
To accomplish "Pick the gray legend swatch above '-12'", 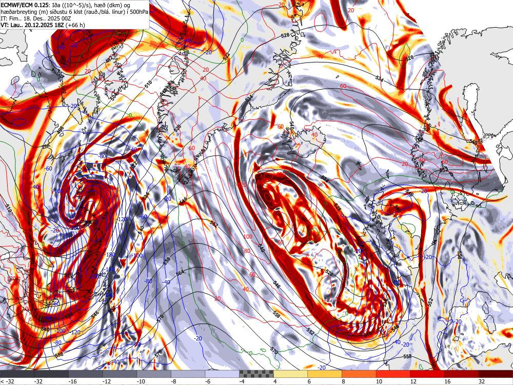I will coord(120,374).
